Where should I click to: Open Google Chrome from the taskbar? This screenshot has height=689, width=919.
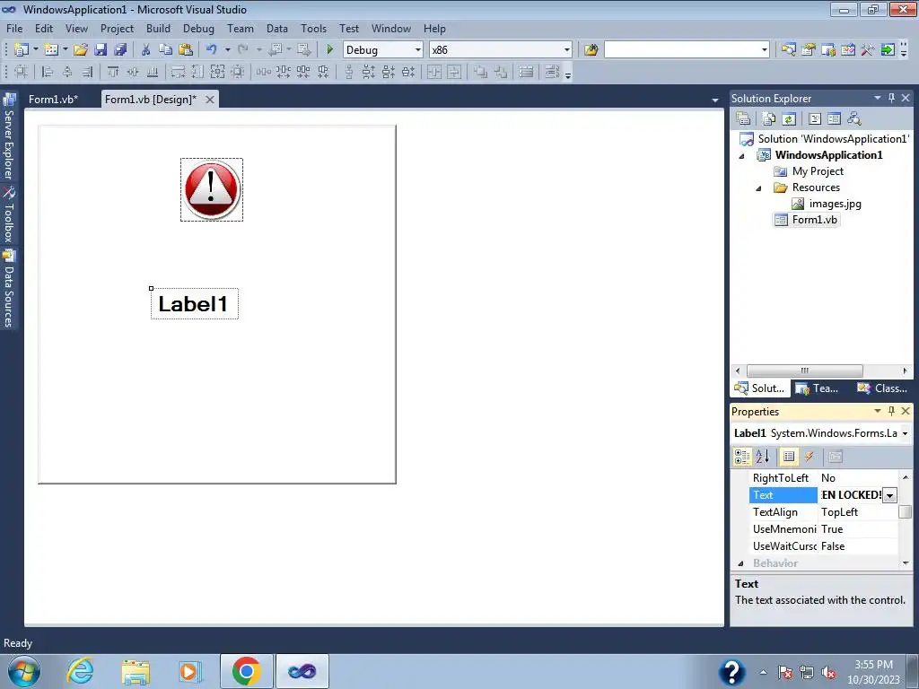(246, 671)
